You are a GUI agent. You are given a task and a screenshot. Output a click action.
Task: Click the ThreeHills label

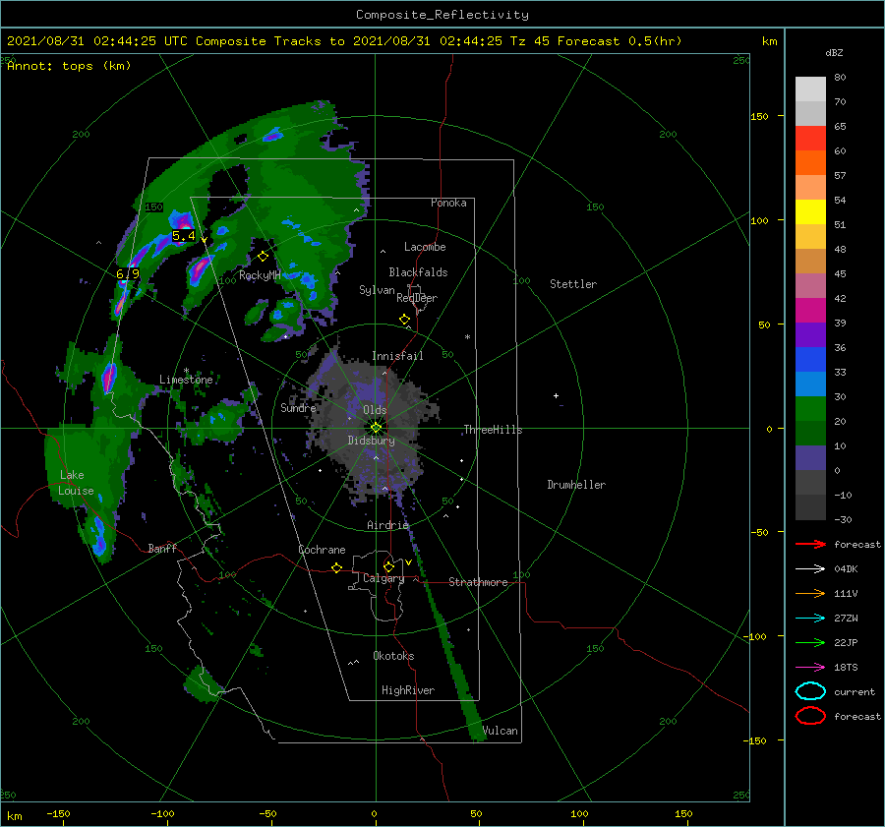493,430
